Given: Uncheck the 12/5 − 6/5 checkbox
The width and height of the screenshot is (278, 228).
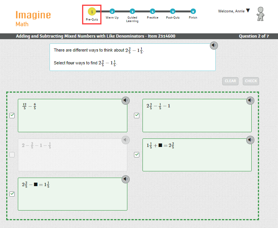Looking at the screenshot, I should pos(12,116).
